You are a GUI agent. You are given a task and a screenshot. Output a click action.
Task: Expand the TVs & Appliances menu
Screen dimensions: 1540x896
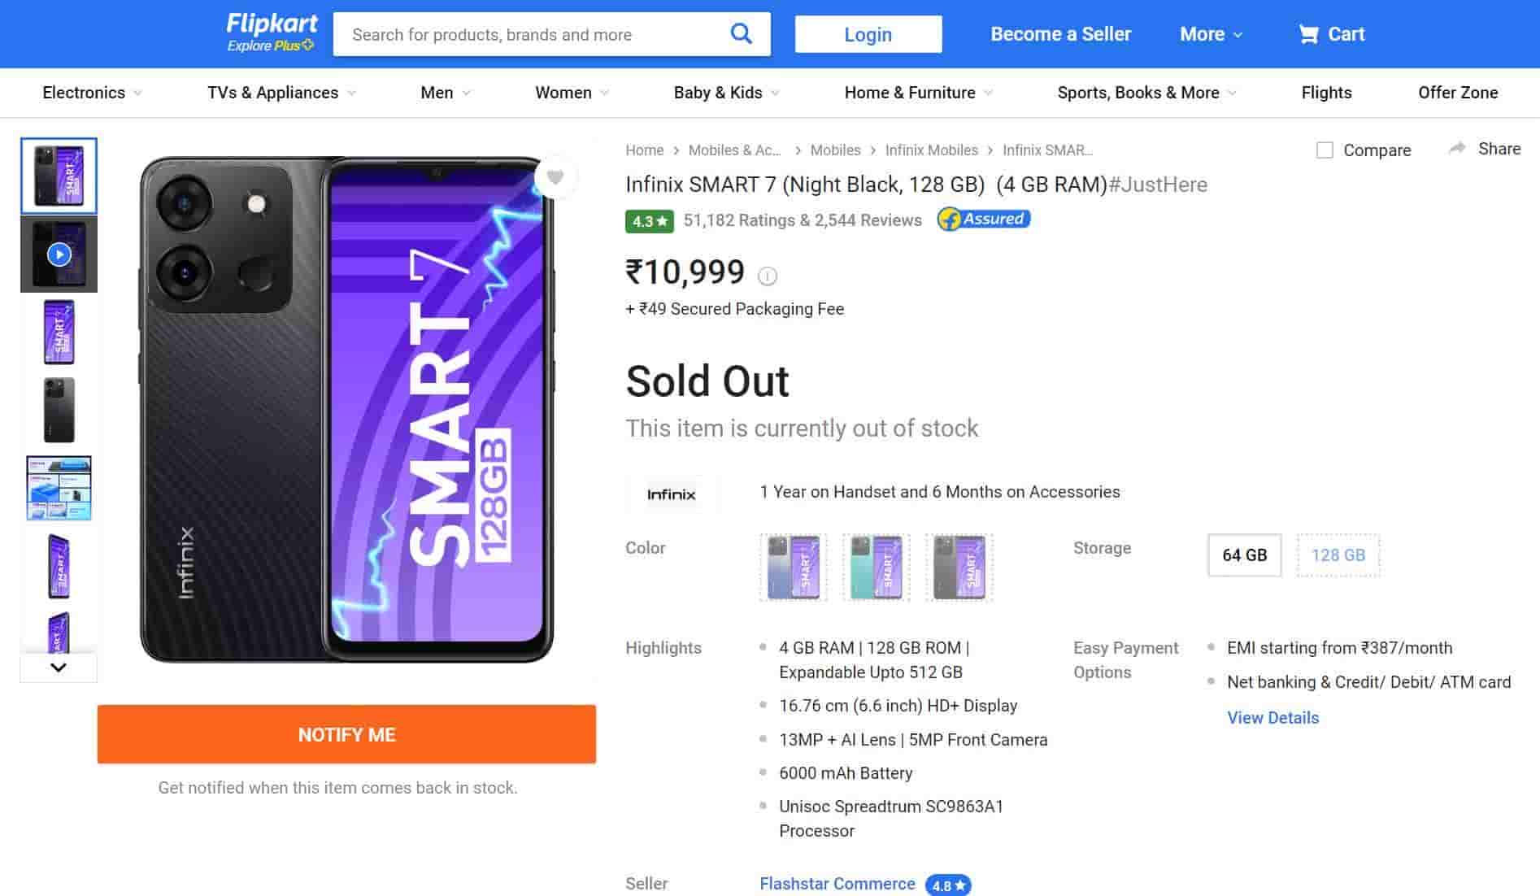pyautogui.click(x=281, y=93)
